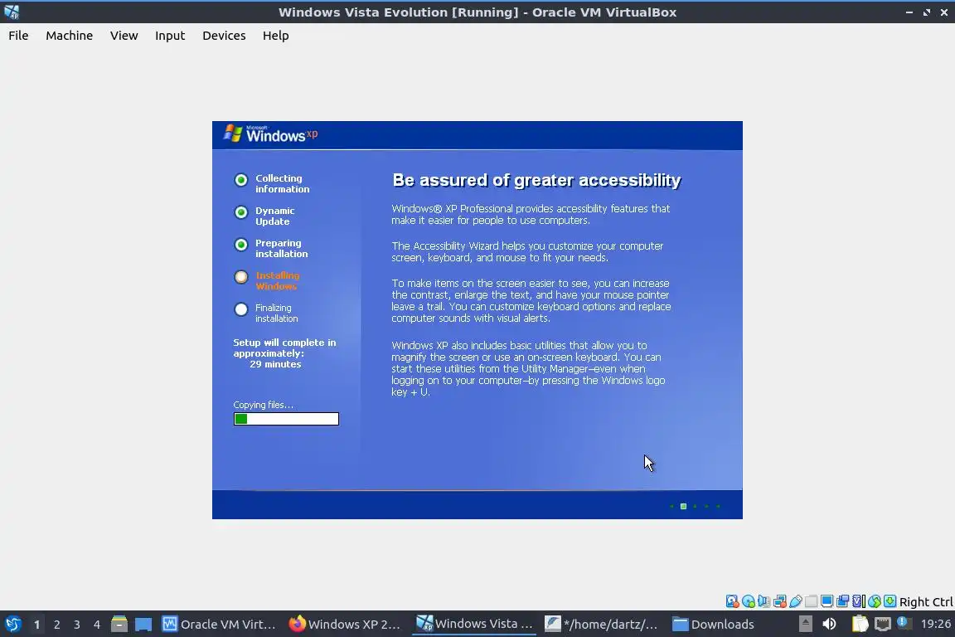The width and height of the screenshot is (955, 637).
Task: Click the VirtualBox icon in the title bar
Action: pos(11,12)
